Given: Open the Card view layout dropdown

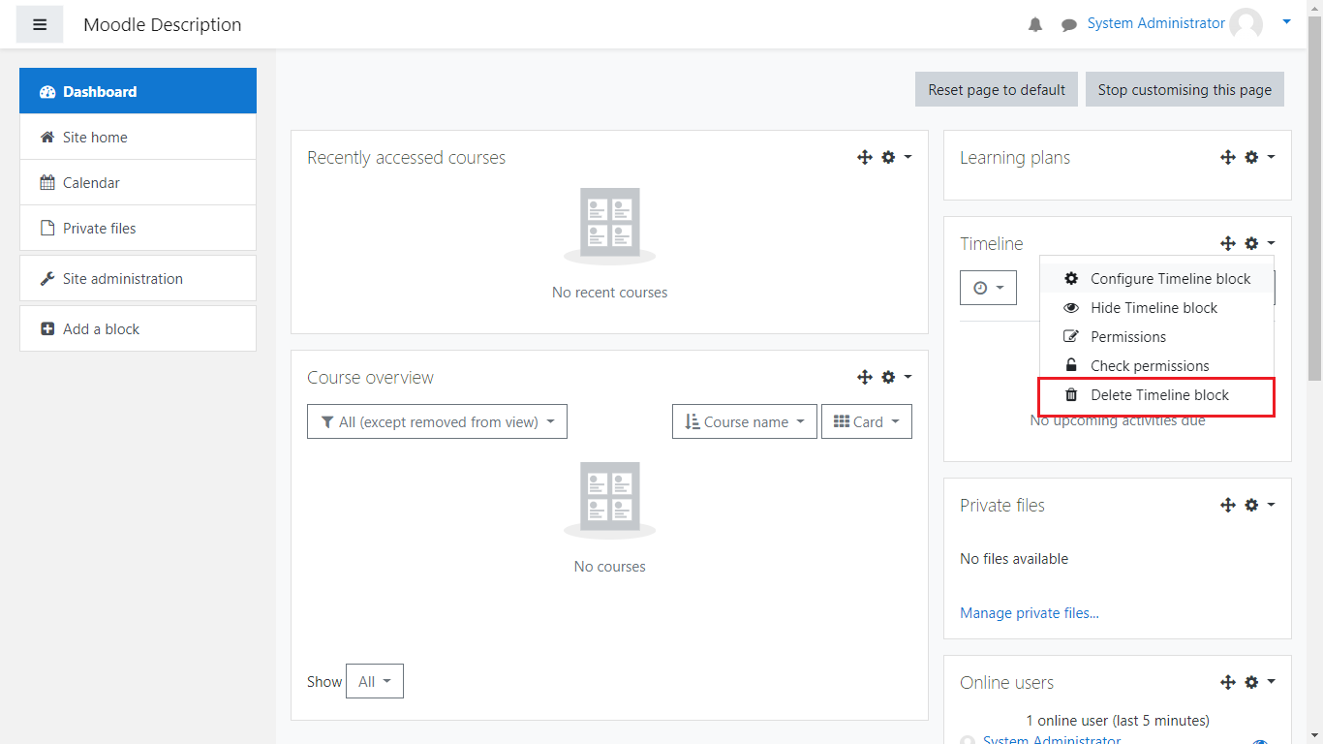Looking at the screenshot, I should click(x=866, y=421).
